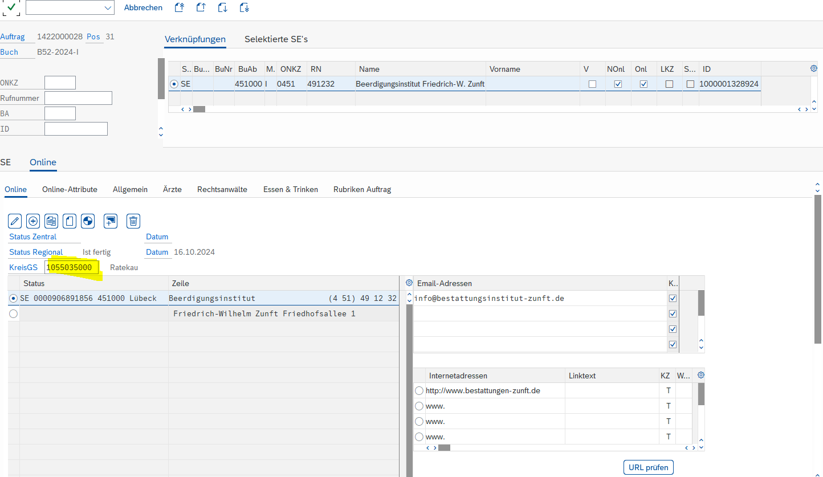Image resolution: width=823 pixels, height=477 pixels.
Task: Open Rechtsanwälte sub-tab
Action: click(222, 189)
